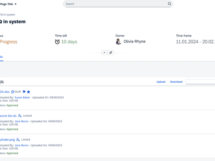Click Olivia Rhyne's avatar picture

pyautogui.click(x=119, y=42)
